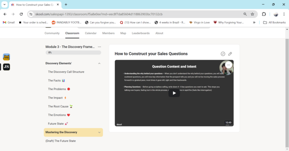
Task: Open the (Draft) The Future State section
Action: [x=61, y=141]
